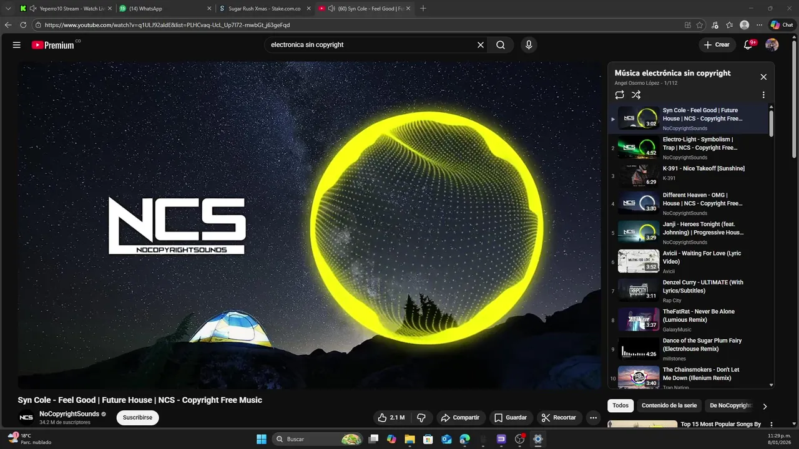Open more actions ellipsis under video

[x=594, y=418]
